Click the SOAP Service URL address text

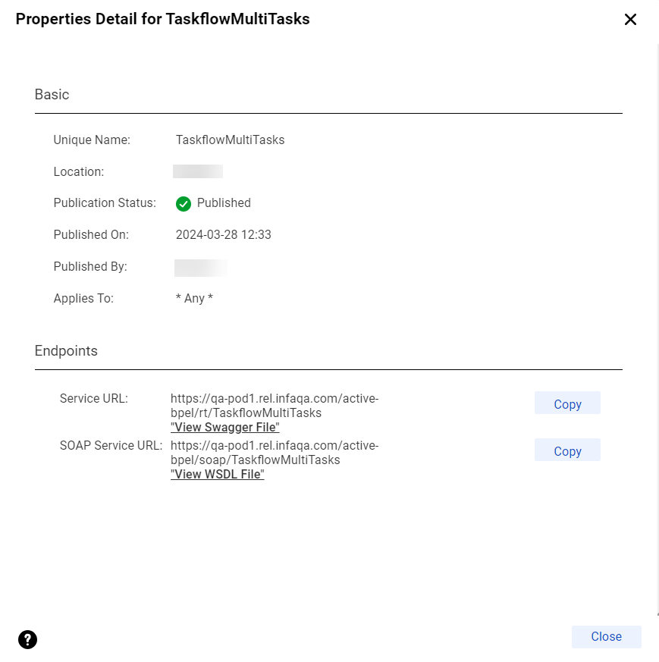click(275, 453)
